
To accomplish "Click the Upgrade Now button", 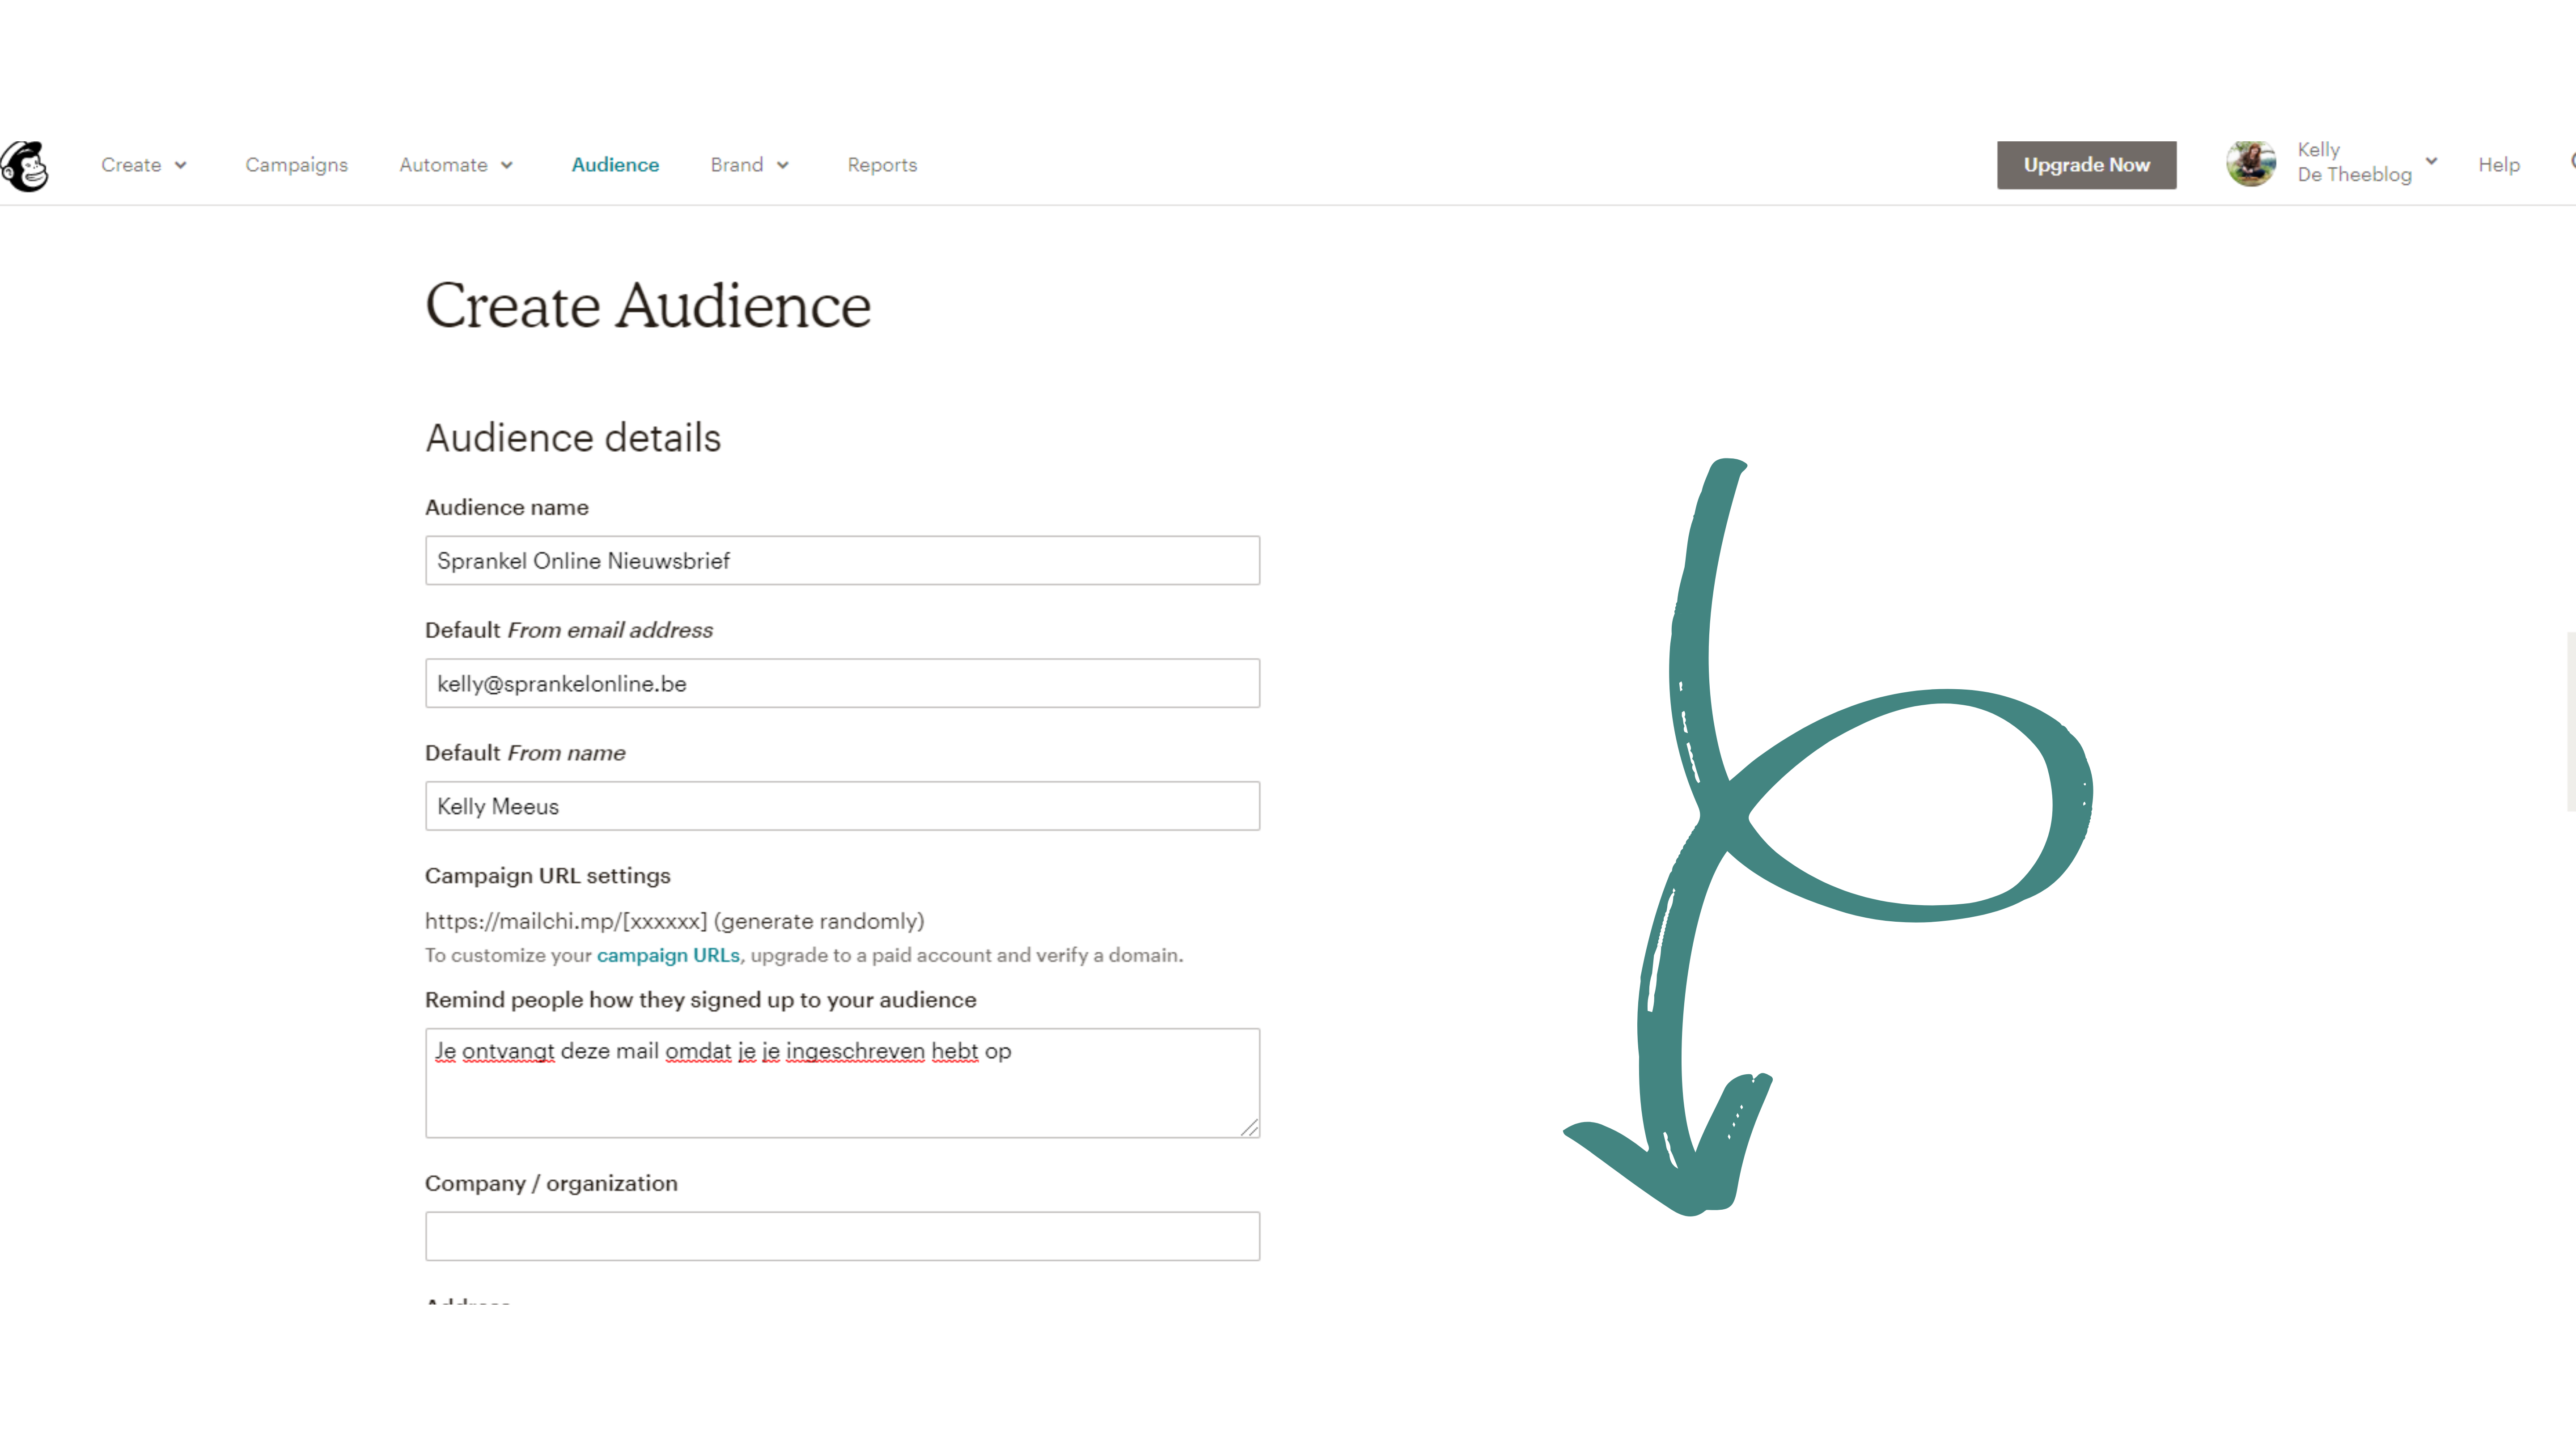I will tap(2086, 165).
